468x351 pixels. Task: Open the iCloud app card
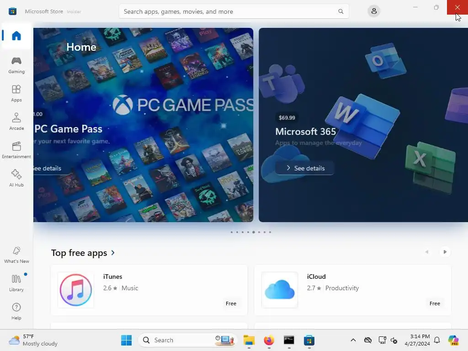(353, 290)
